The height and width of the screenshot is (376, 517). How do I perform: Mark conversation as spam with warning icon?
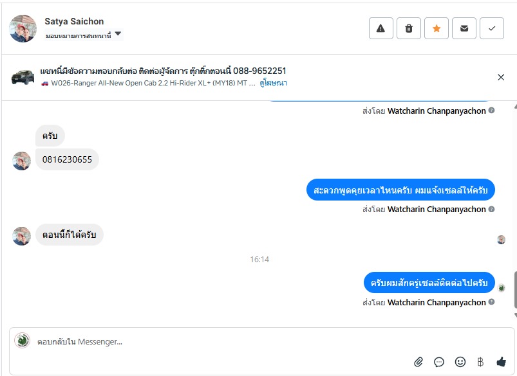381,28
